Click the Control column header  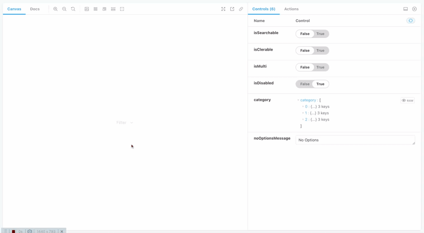point(303,21)
